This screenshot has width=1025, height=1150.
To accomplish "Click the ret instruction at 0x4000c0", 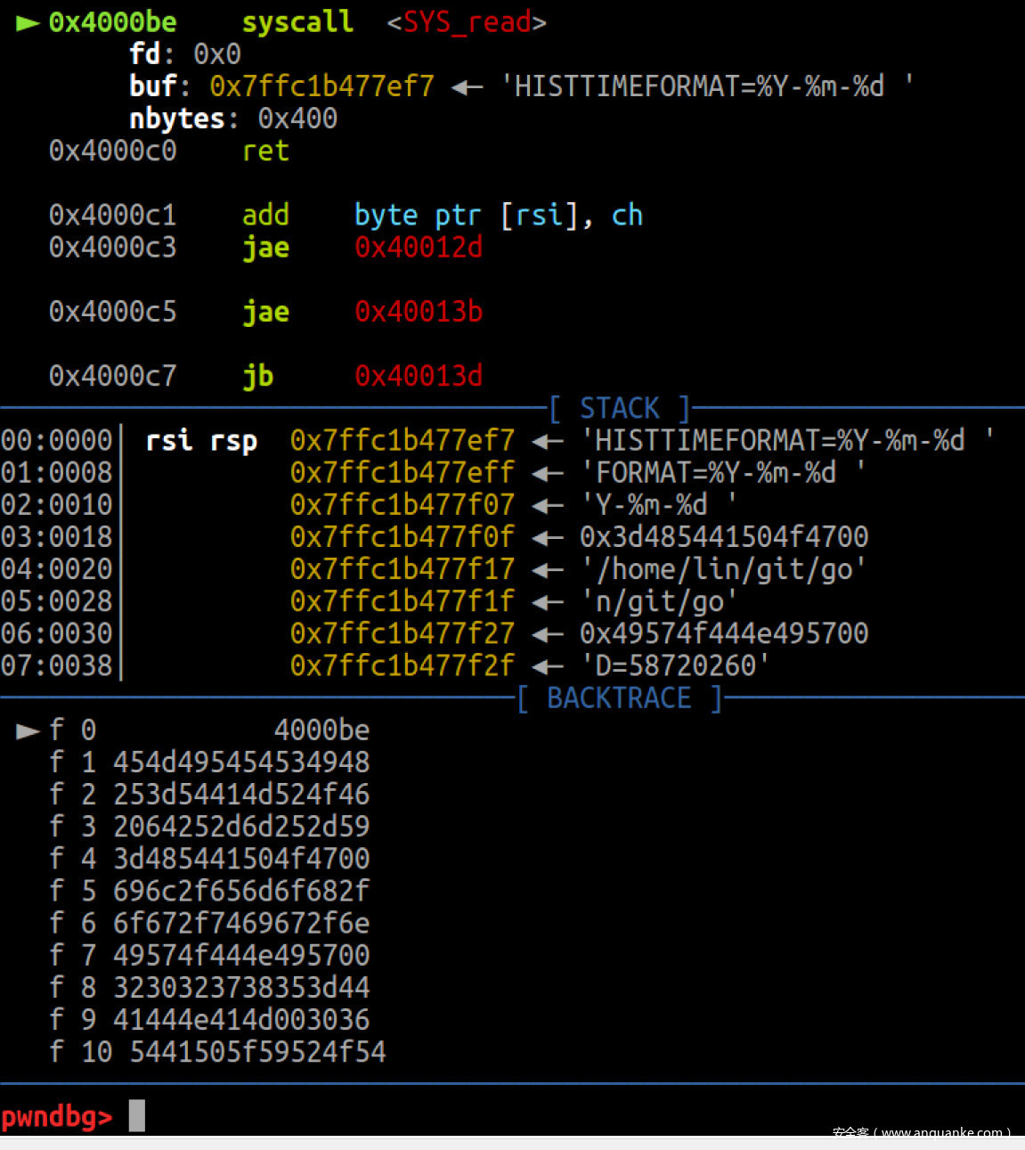I will point(265,151).
